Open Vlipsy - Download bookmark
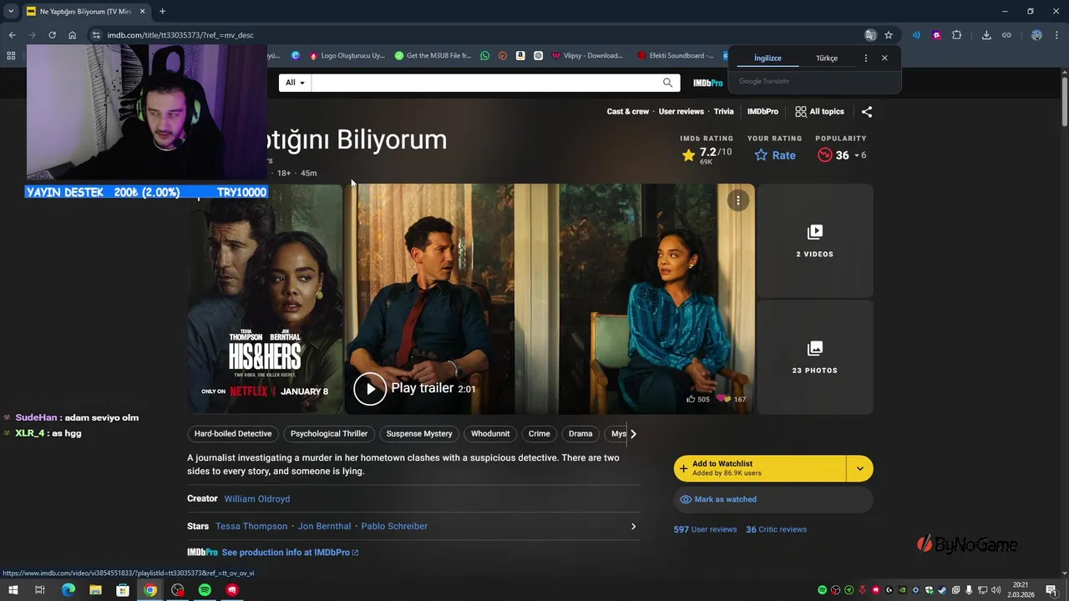This screenshot has width=1069, height=601. [x=587, y=56]
